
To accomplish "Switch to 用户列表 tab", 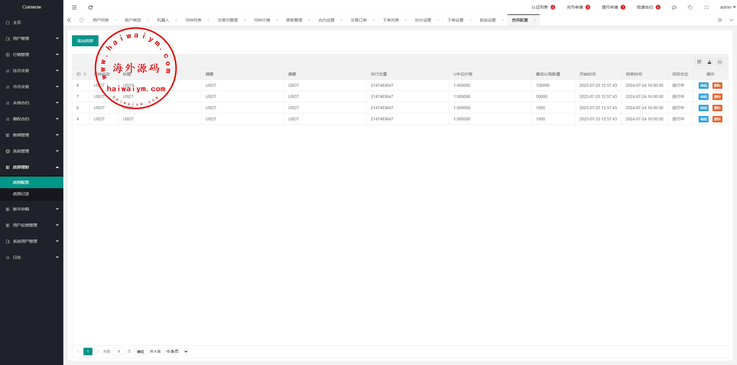I will pyautogui.click(x=101, y=20).
